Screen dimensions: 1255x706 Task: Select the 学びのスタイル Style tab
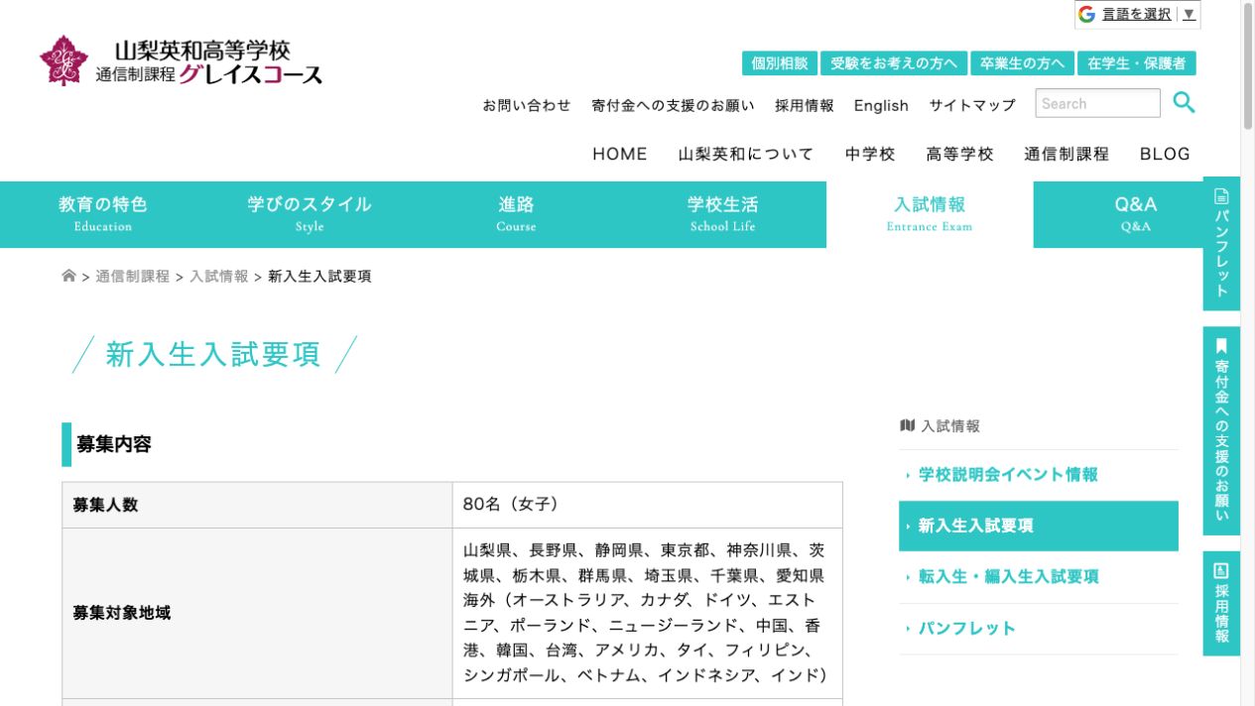(x=310, y=214)
